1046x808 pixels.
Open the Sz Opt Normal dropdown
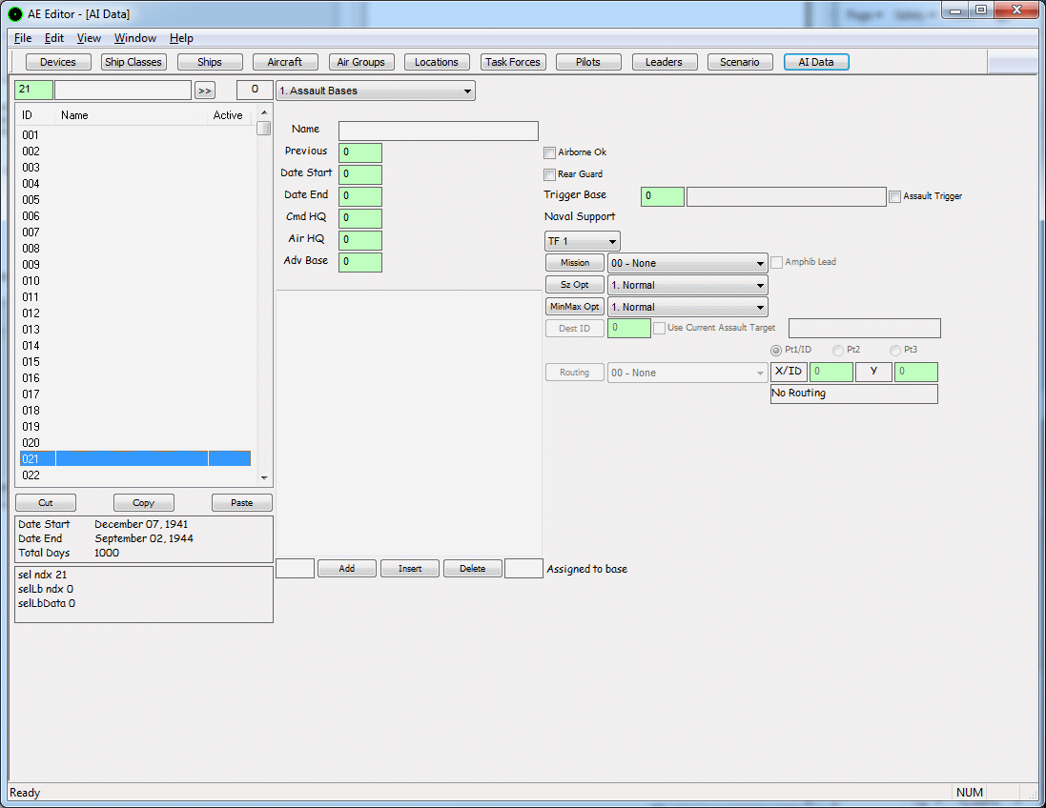[687, 285]
